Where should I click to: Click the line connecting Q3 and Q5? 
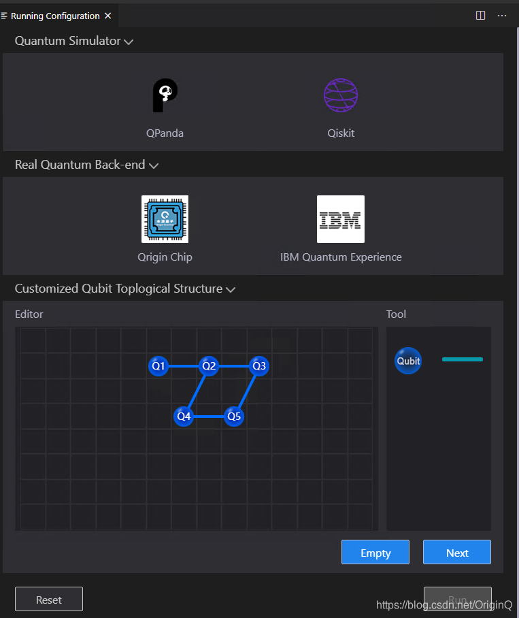click(x=246, y=391)
